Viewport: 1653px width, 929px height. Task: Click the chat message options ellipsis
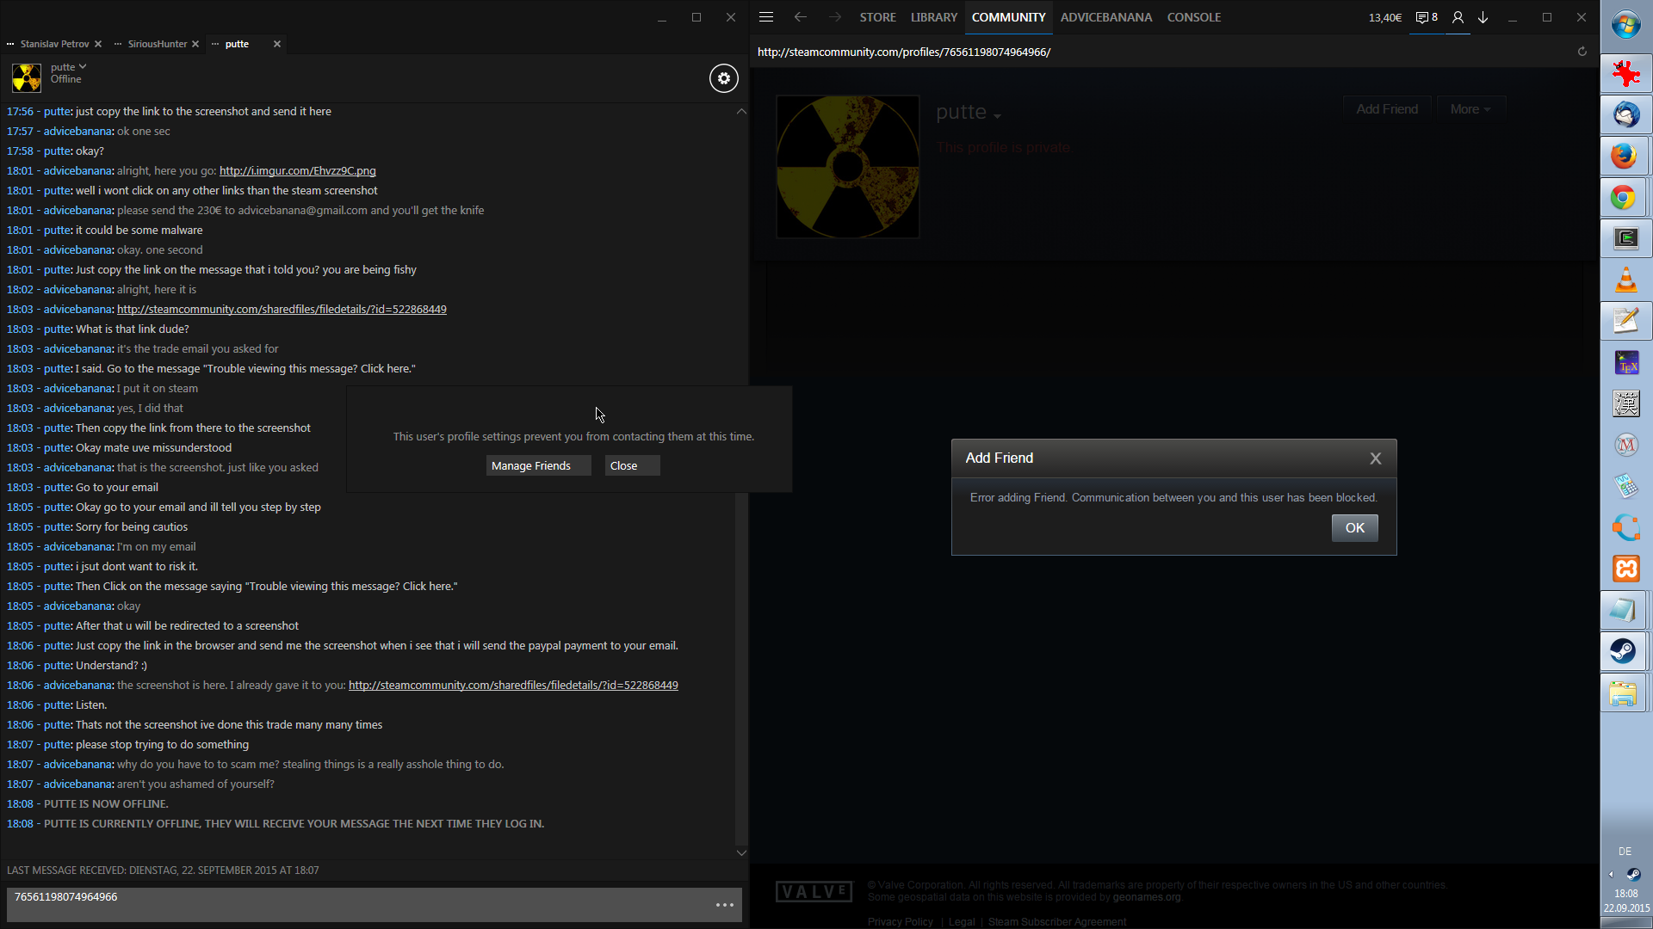tap(725, 905)
